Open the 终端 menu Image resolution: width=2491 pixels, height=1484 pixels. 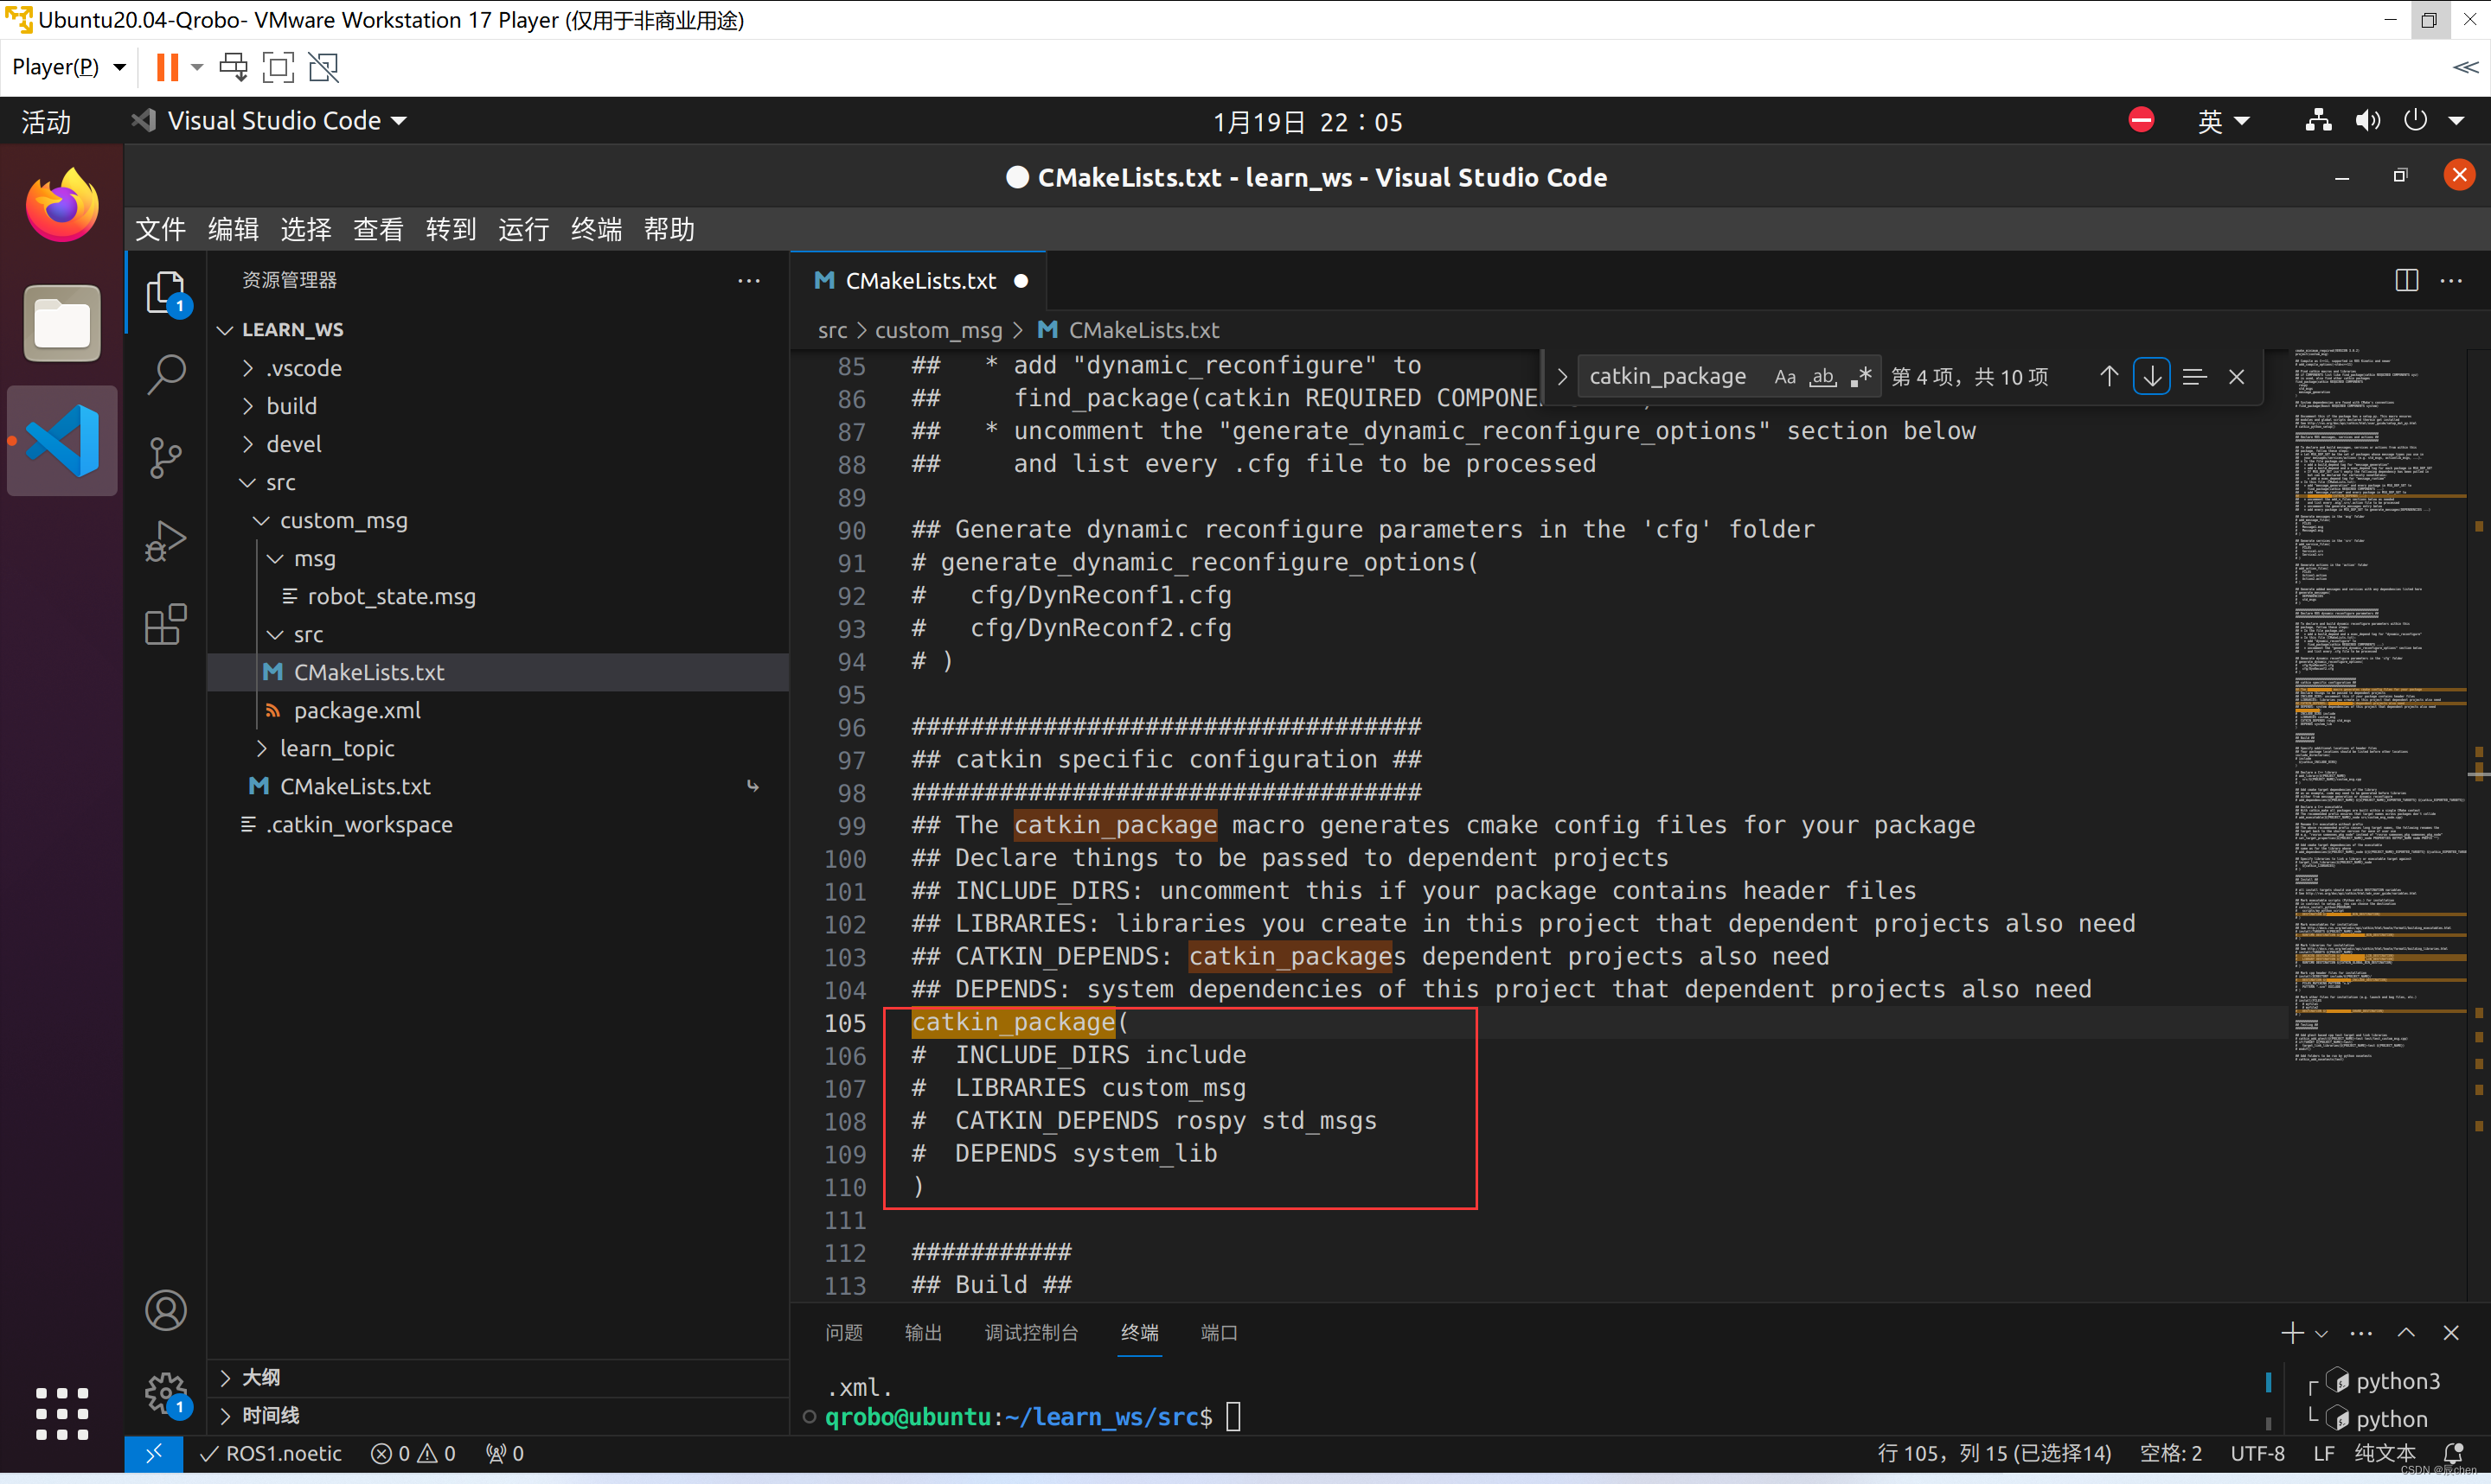(x=596, y=229)
